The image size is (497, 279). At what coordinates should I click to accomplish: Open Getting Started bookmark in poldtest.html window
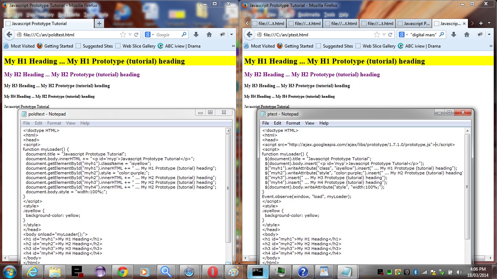55,46
